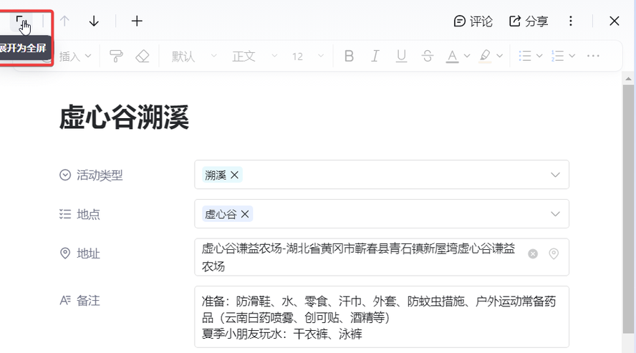Screen dimensions: 636x353
Task: Expand the 活动类型 select dropdown
Action: click(x=555, y=175)
